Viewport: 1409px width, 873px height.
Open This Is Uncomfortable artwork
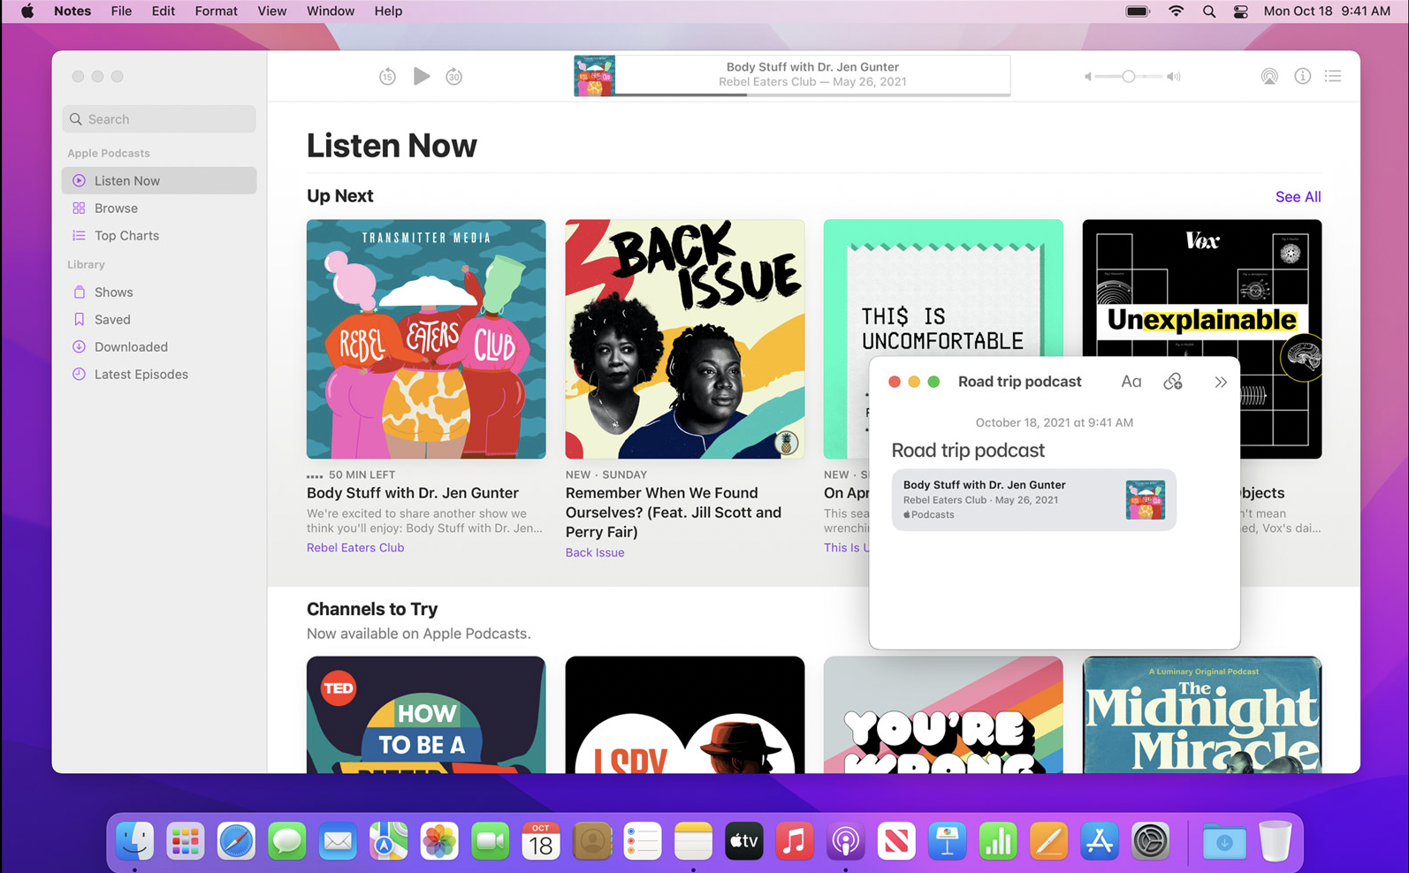(943, 288)
